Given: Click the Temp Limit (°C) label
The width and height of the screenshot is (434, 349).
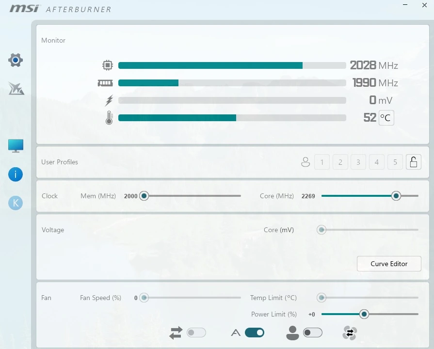Looking at the screenshot, I should click(x=273, y=298).
